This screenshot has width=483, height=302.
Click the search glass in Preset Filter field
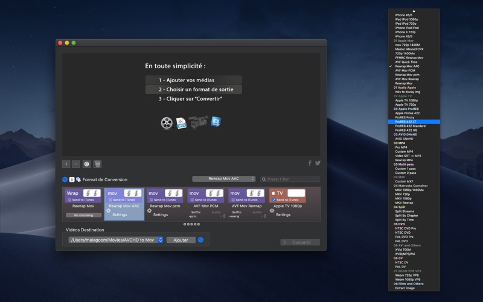(264, 179)
